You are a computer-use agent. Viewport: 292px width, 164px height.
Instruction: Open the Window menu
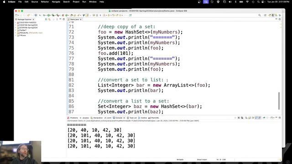[x=93, y=2]
